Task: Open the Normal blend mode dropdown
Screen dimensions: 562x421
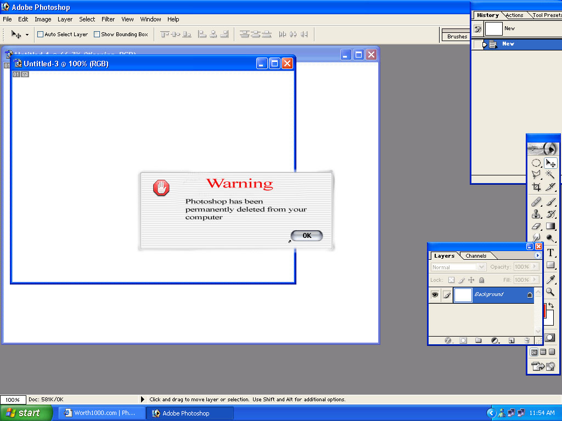Action: 458,267
